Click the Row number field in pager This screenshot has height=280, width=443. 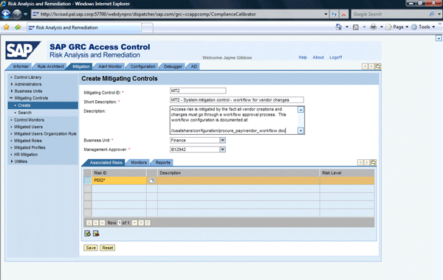(x=120, y=223)
